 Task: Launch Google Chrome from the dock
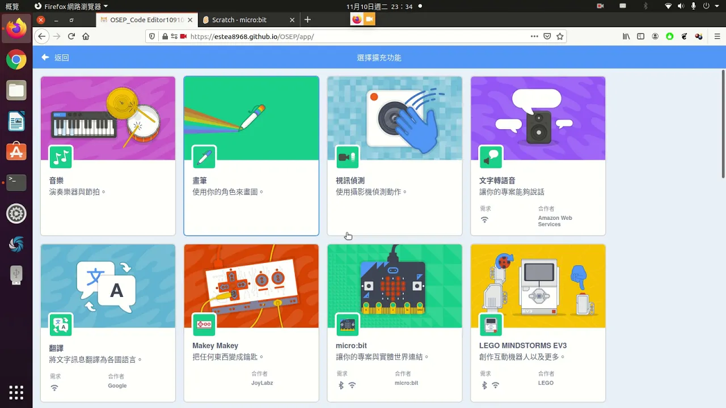(16, 59)
